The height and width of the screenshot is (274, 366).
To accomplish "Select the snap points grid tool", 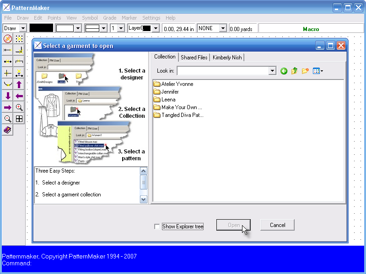I will (18, 38).
